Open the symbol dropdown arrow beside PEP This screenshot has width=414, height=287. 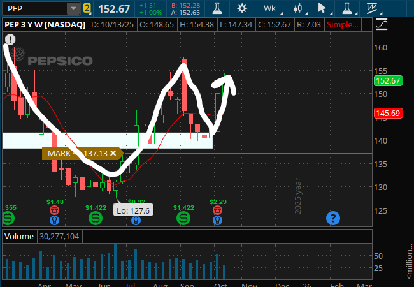tap(73, 9)
